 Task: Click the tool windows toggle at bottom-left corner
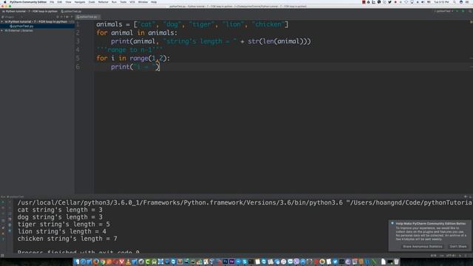(2, 256)
